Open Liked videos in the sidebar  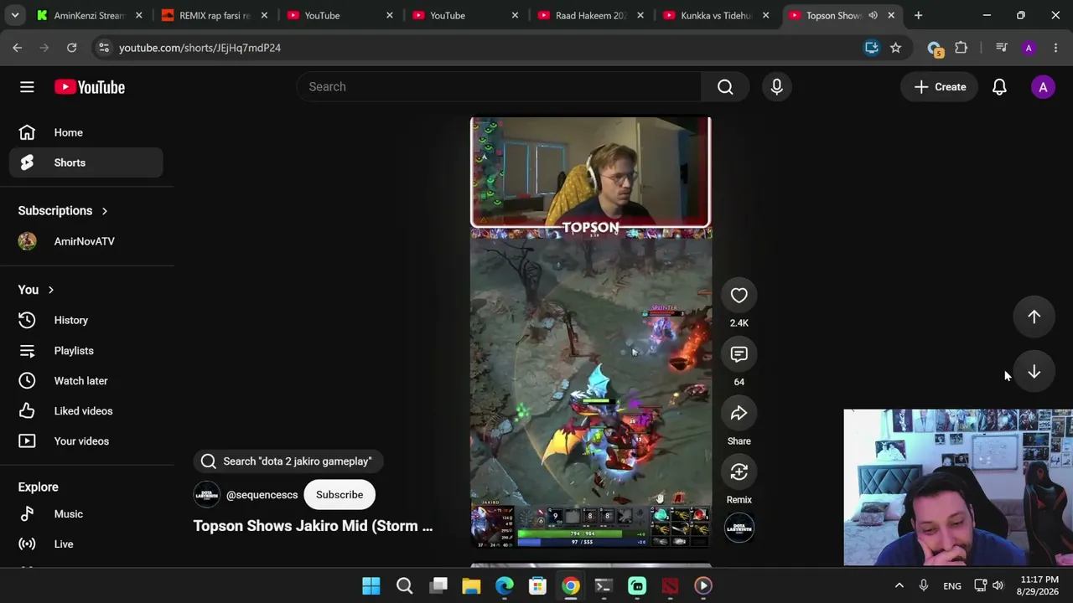(86, 411)
